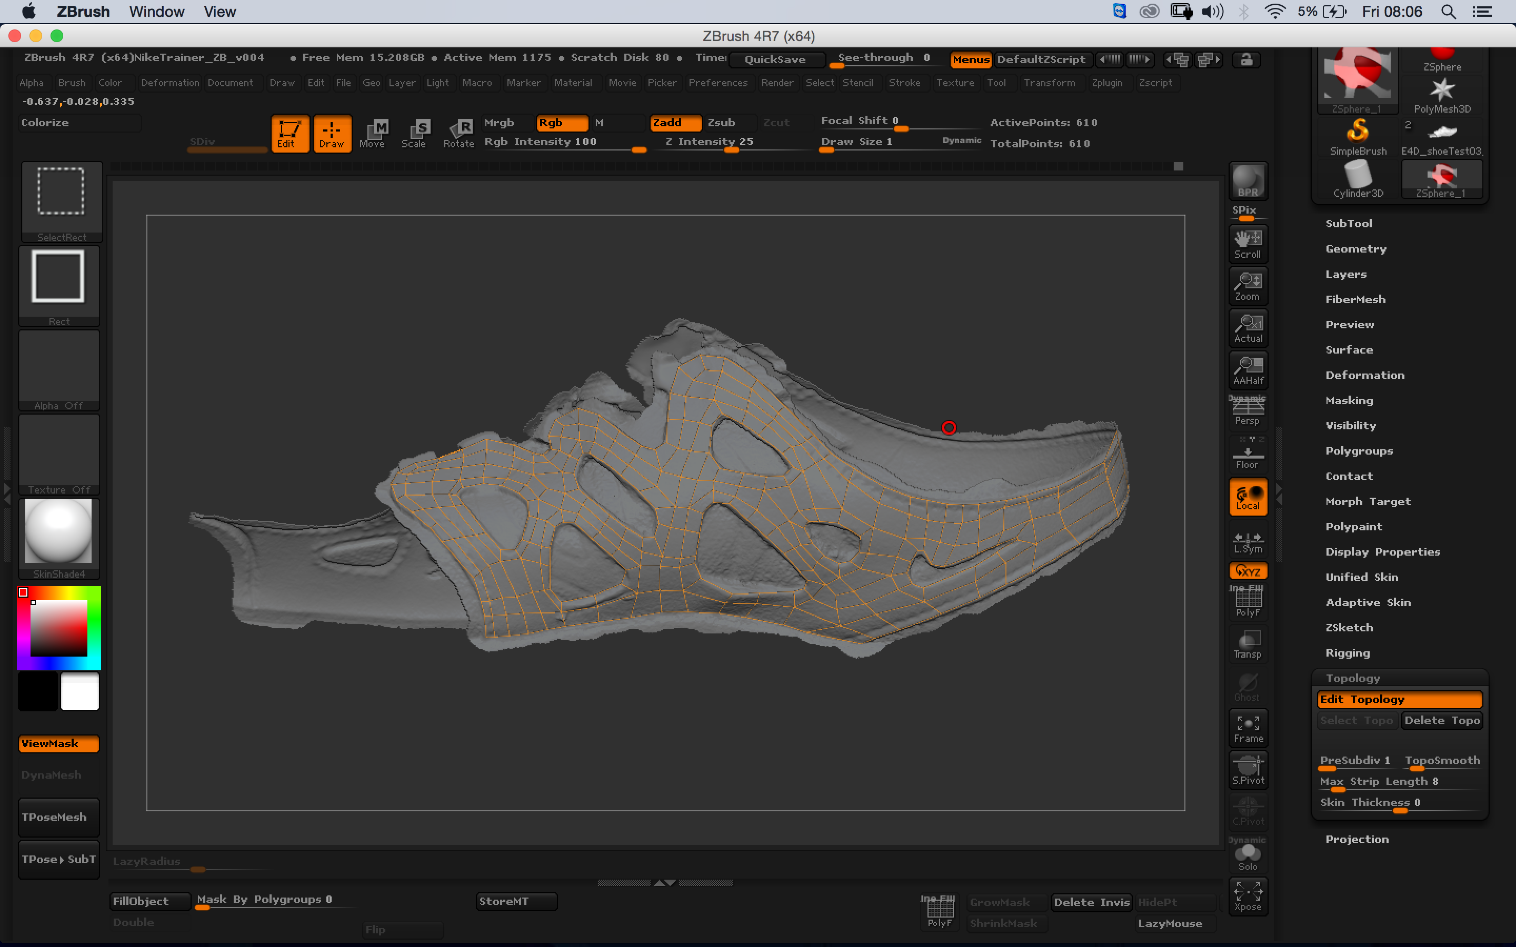1516x947 pixels.
Task: Expand the SubTool palette section
Action: tap(1349, 224)
